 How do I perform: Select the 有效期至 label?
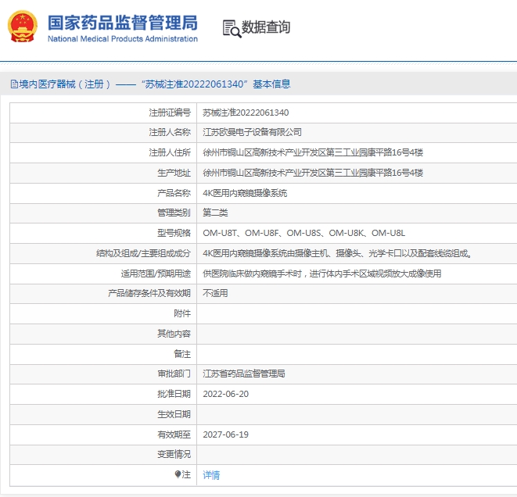coord(174,434)
